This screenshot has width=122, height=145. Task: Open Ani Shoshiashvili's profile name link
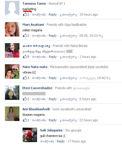tap(36, 109)
